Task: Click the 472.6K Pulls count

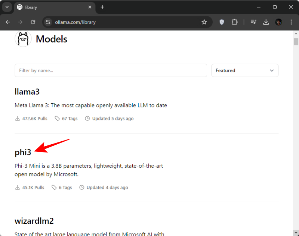Action: (31, 119)
